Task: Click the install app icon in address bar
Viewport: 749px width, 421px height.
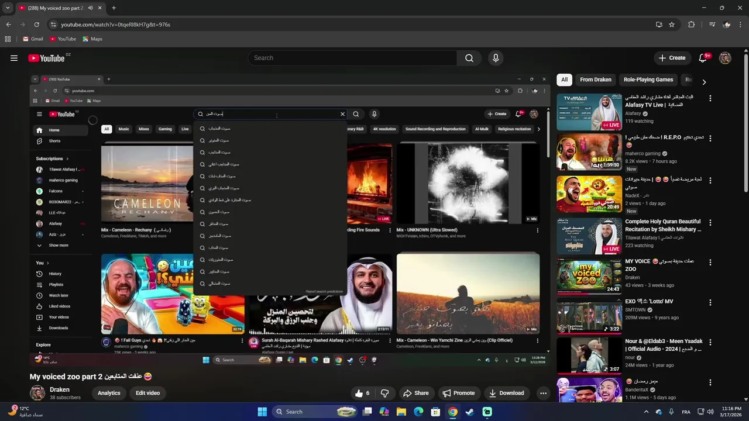Action: [x=659, y=25]
